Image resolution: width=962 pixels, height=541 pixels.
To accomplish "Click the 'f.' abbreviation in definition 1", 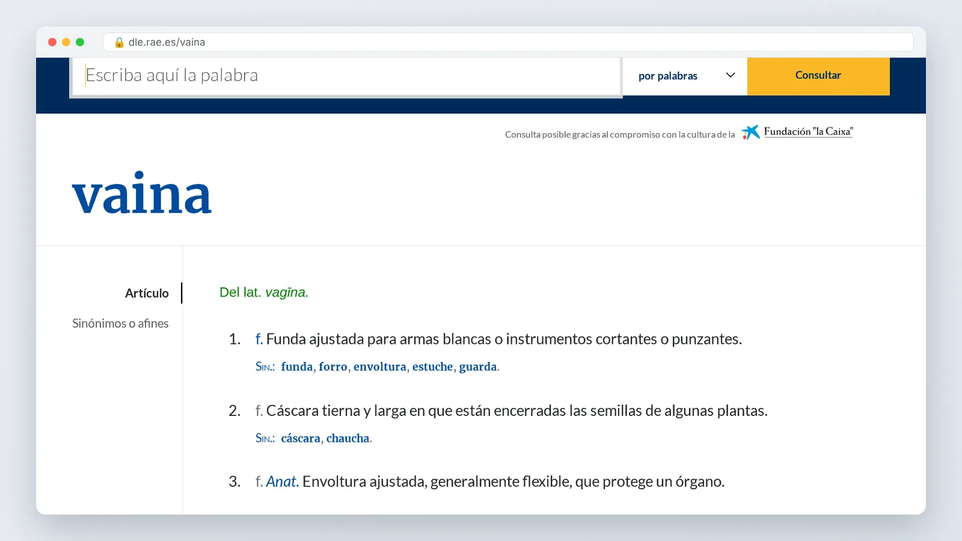I will (259, 339).
